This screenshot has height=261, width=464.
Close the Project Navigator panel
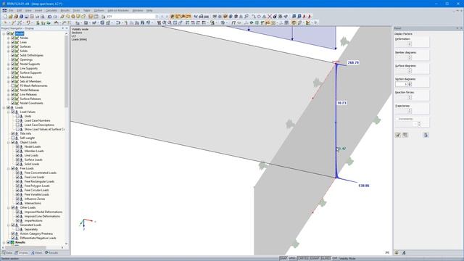[67, 28]
